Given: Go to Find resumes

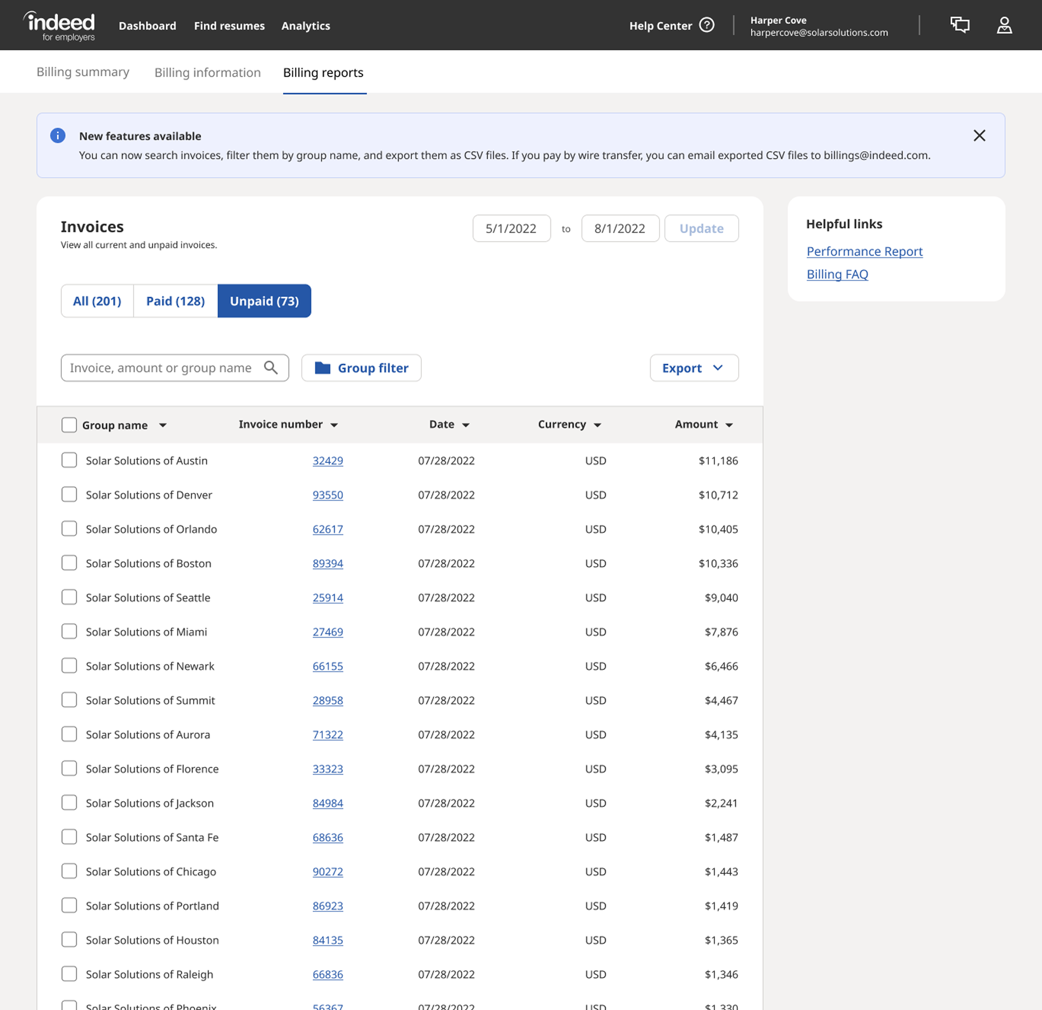Looking at the screenshot, I should 229,25.
